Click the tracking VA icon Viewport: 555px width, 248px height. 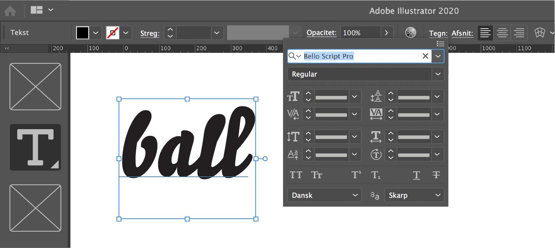tap(376, 114)
